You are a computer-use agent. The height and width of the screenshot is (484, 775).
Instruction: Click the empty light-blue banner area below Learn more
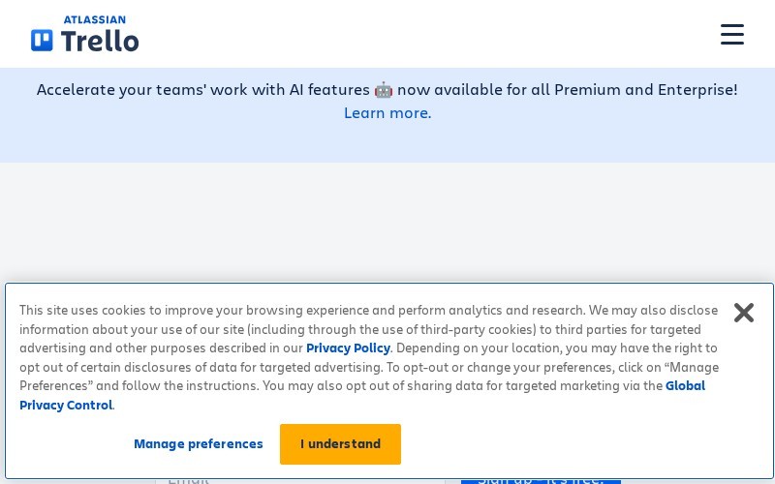click(x=387, y=143)
